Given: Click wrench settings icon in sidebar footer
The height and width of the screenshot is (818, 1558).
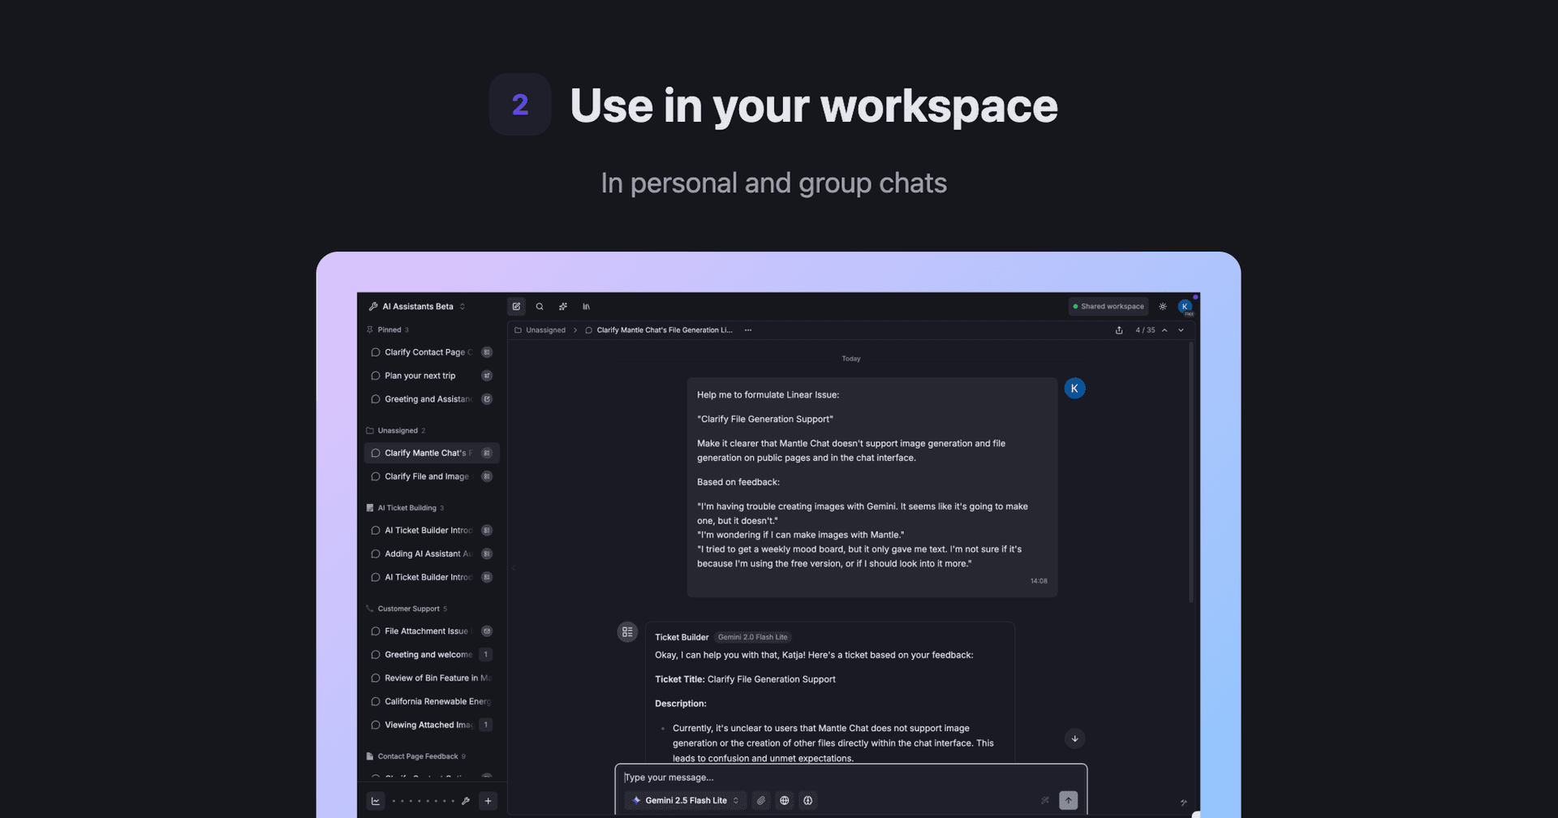Looking at the screenshot, I should (x=466, y=801).
